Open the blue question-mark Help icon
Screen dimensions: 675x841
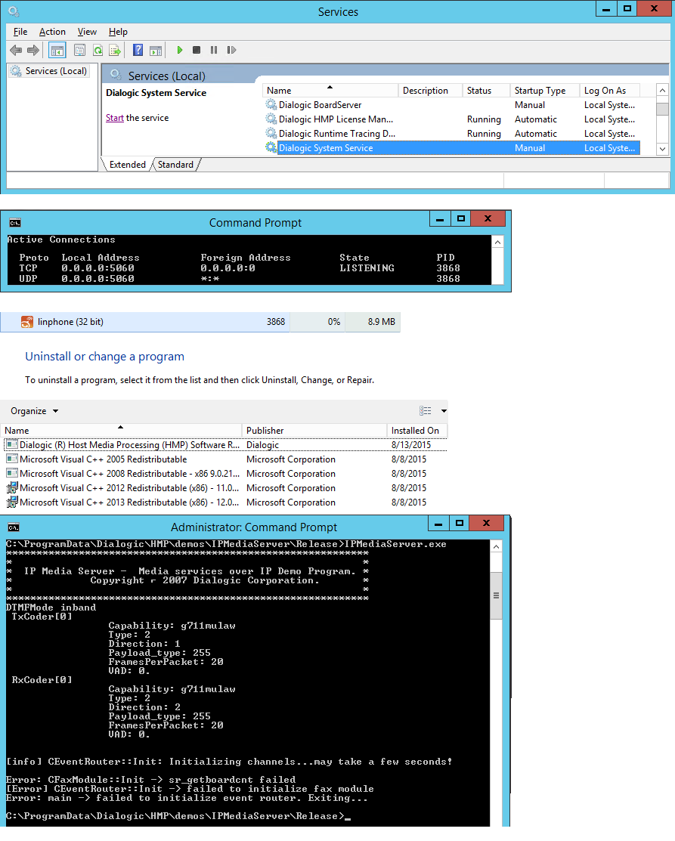(x=138, y=50)
